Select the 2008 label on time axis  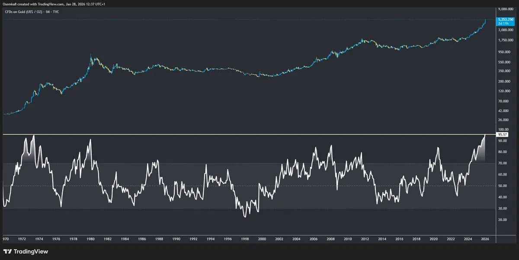[330, 238]
